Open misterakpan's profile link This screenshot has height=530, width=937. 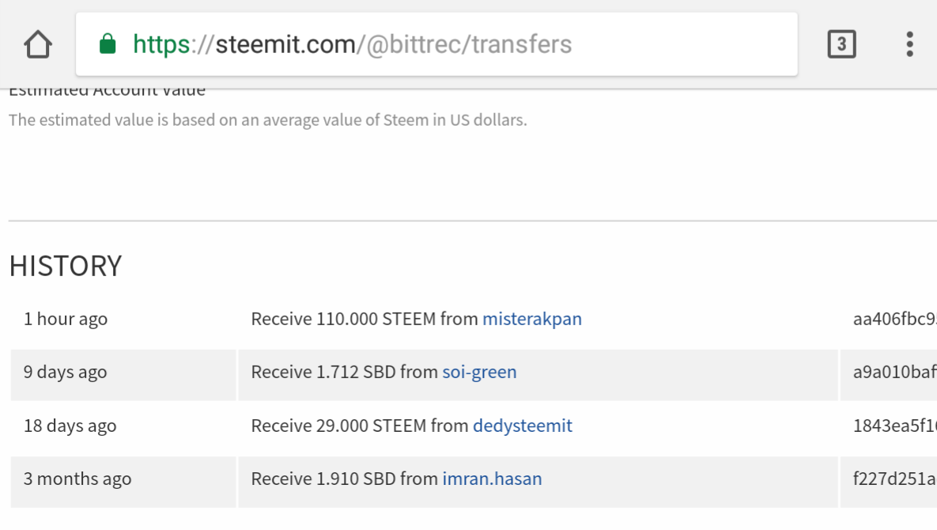click(x=532, y=319)
